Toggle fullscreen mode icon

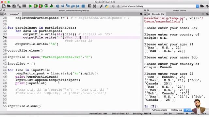[95, 6]
